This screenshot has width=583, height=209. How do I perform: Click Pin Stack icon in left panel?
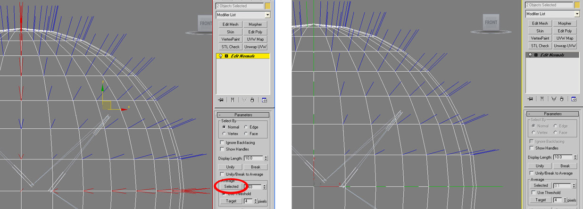(221, 100)
